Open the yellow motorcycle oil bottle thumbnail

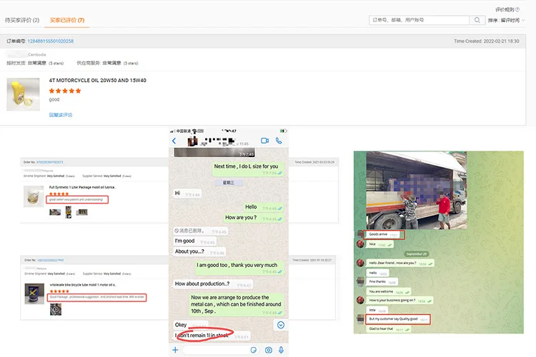(x=23, y=94)
